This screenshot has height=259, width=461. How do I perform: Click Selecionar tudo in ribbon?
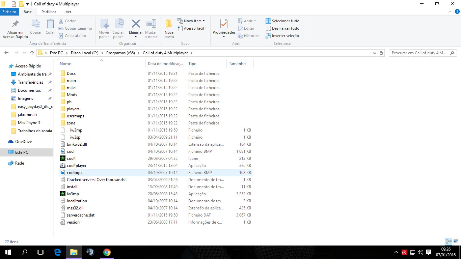[x=282, y=21]
